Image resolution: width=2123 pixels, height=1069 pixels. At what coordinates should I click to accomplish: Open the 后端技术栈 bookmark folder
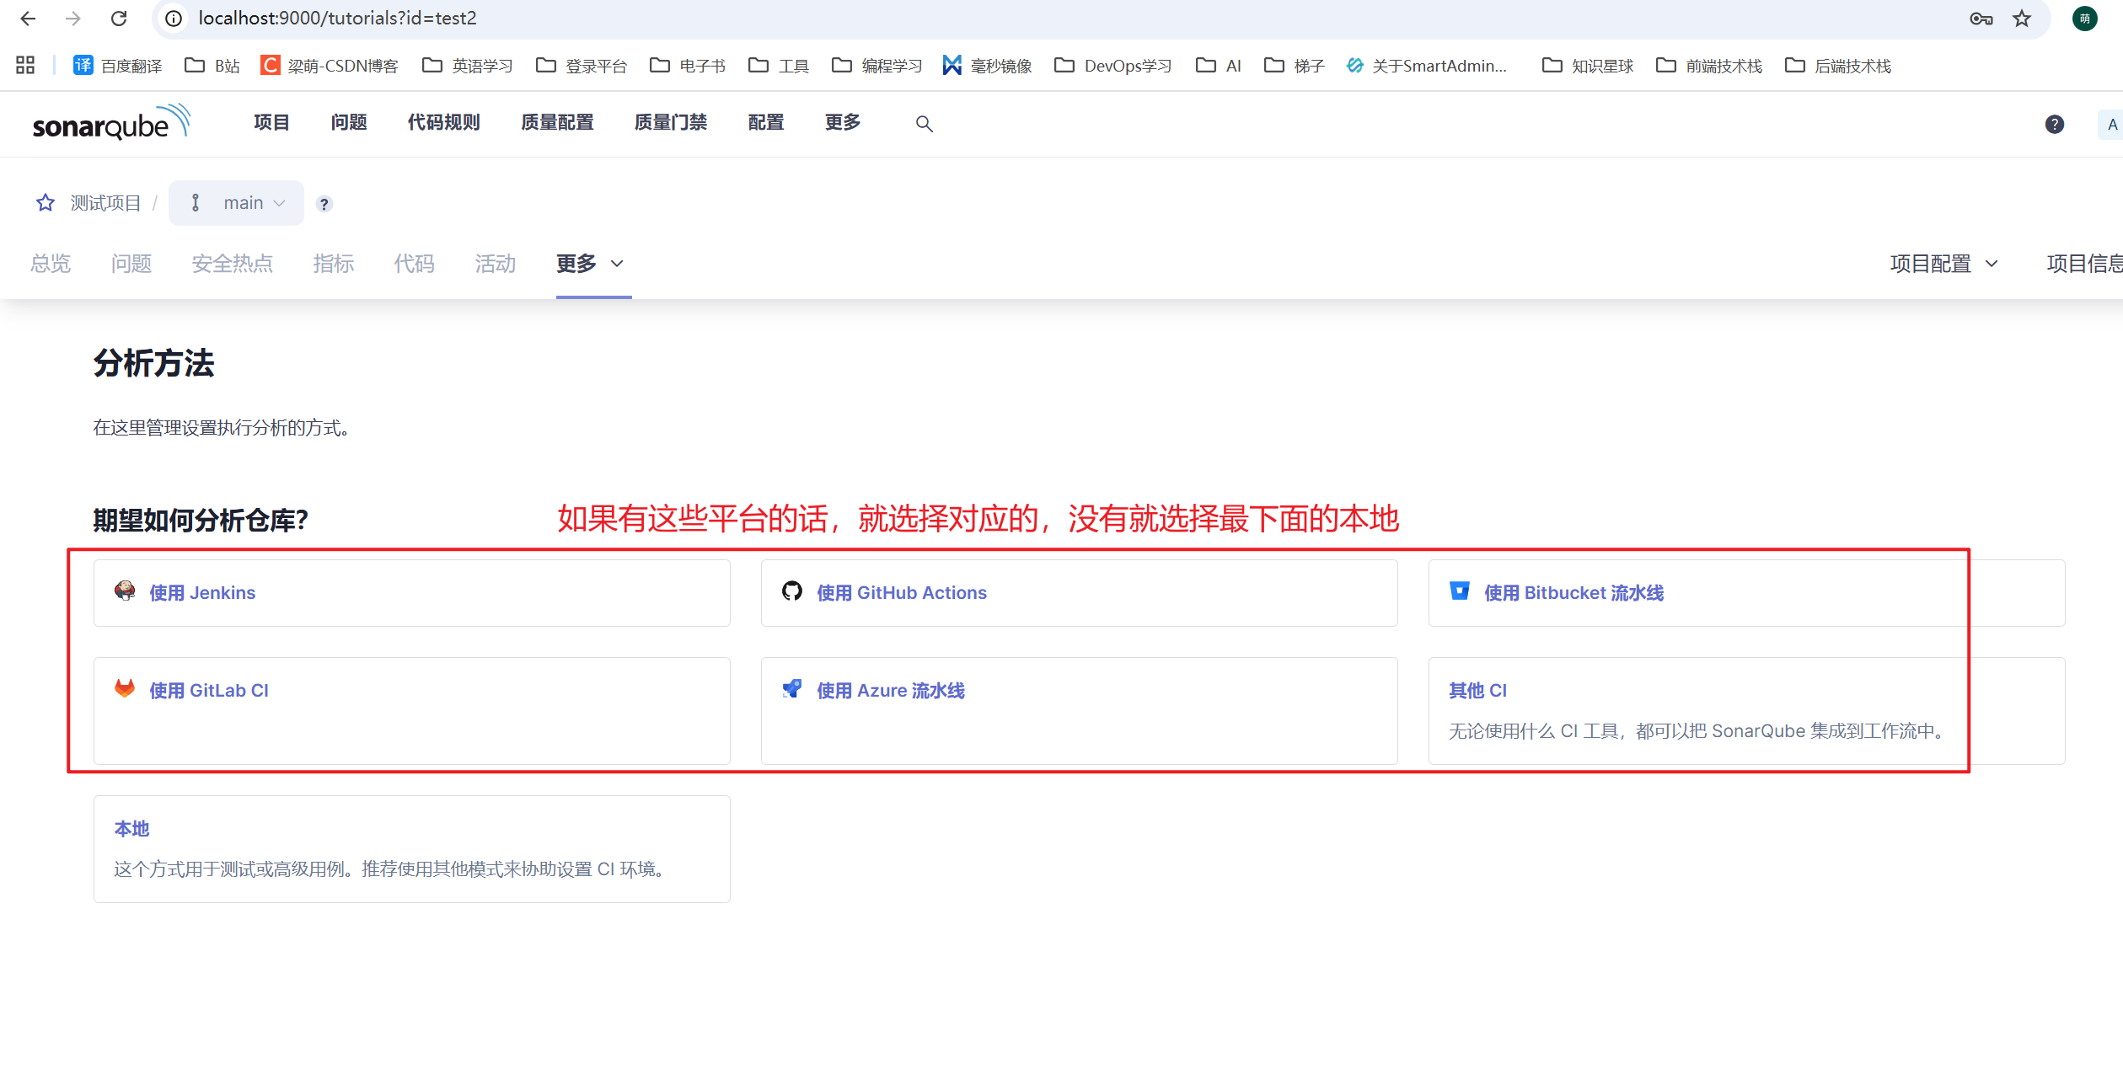[1838, 65]
